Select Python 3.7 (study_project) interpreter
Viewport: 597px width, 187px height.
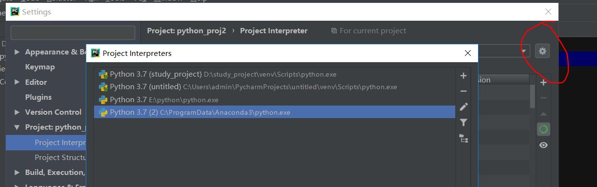pos(275,74)
